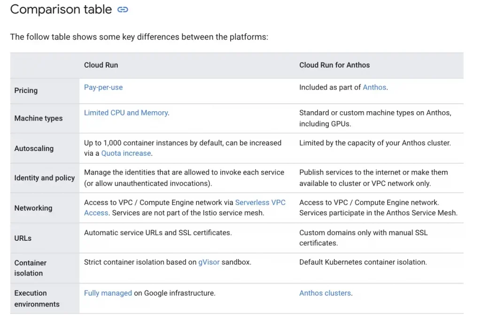Image resolution: width=481 pixels, height=321 pixels.
Task: Select the Cloud Run column header
Action: click(x=101, y=65)
